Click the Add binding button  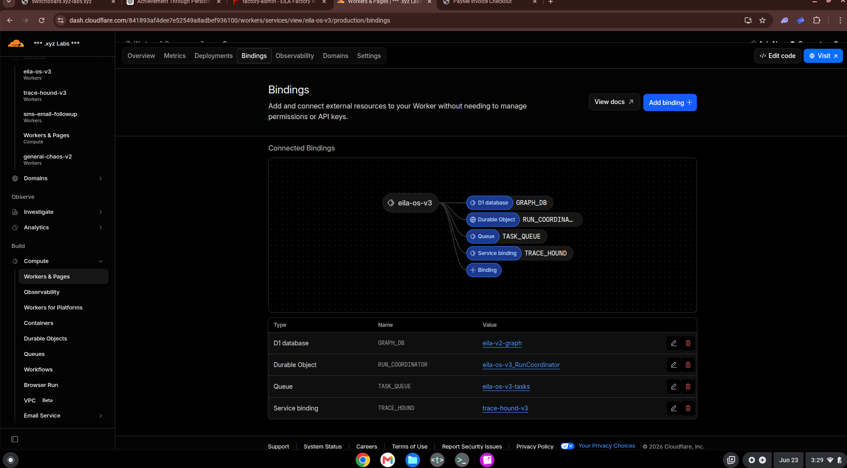point(669,102)
